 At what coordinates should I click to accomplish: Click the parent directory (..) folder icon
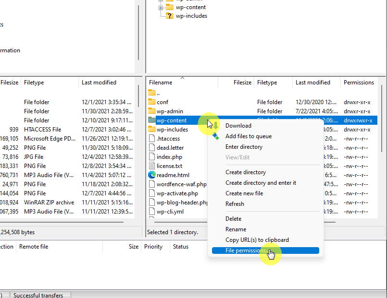[152, 93]
